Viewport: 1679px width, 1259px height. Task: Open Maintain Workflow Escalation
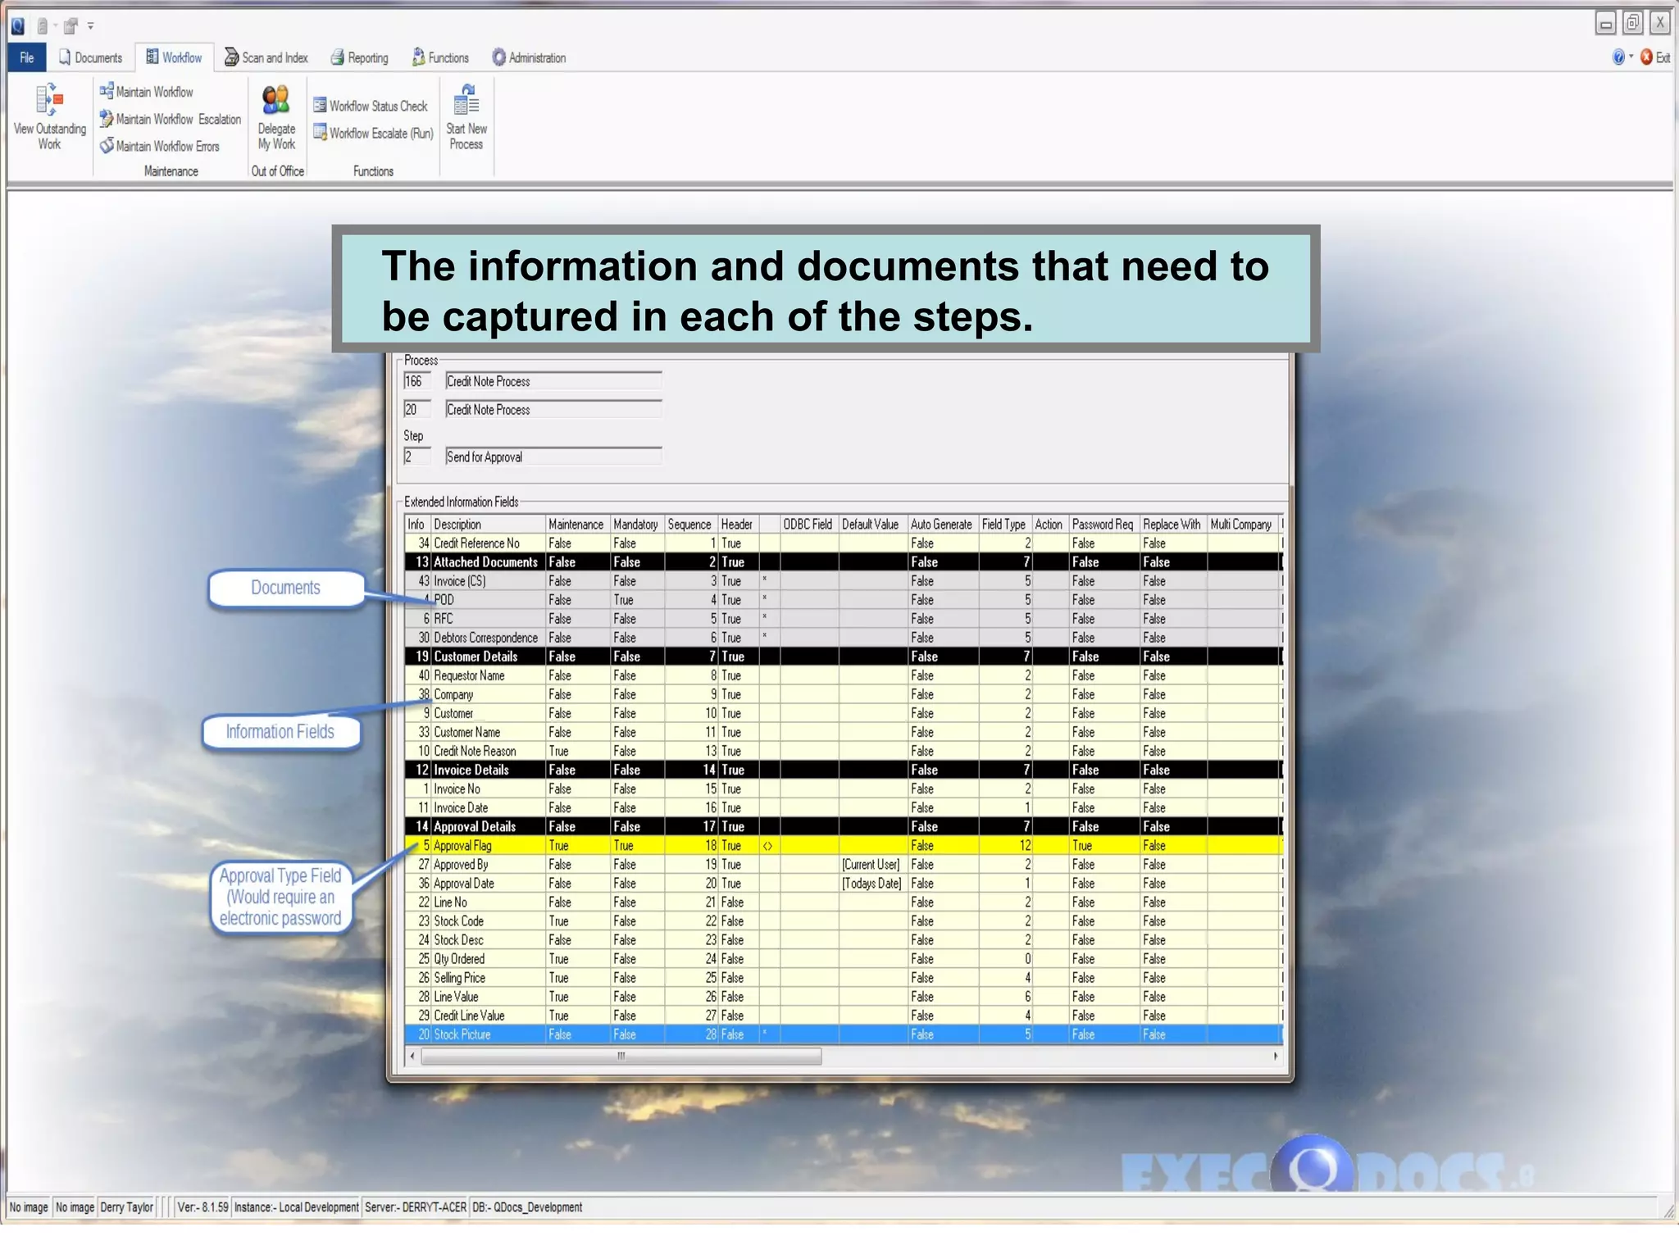[x=170, y=119]
